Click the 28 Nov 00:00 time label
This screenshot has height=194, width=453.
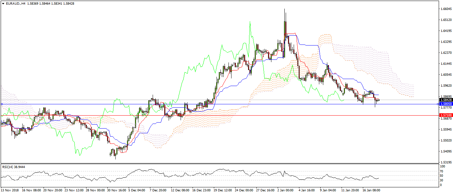[x=95, y=191]
